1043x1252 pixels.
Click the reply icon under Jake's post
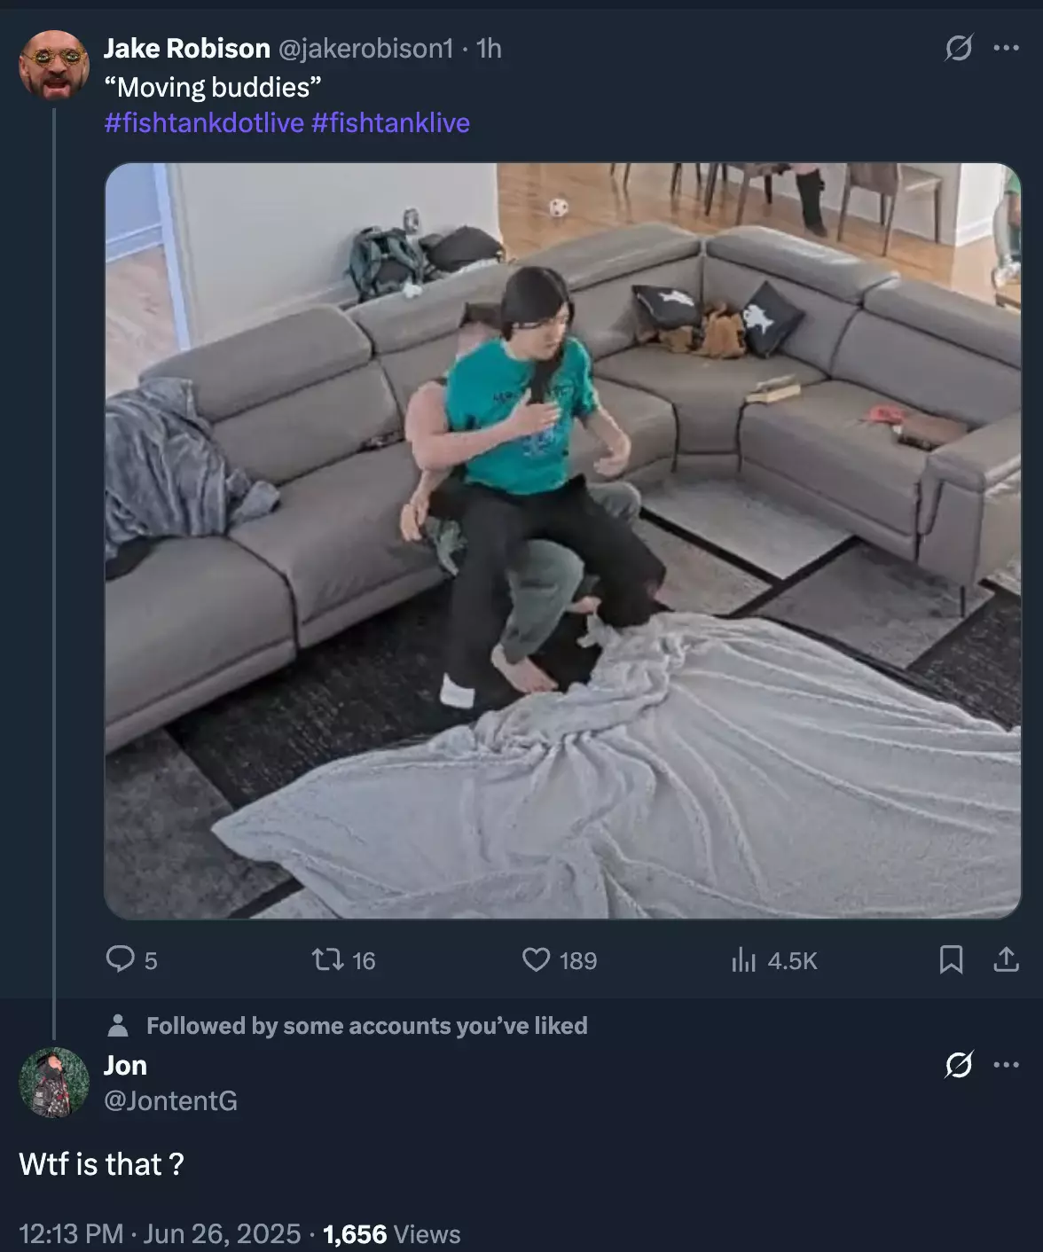[x=120, y=959]
